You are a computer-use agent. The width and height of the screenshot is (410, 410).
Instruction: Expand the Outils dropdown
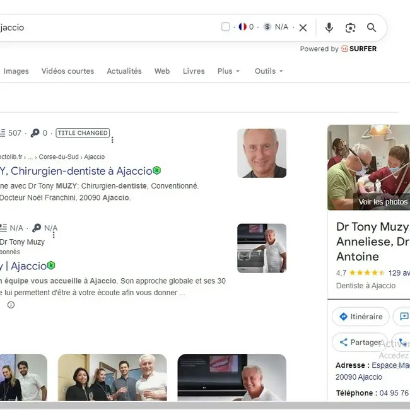tap(269, 71)
